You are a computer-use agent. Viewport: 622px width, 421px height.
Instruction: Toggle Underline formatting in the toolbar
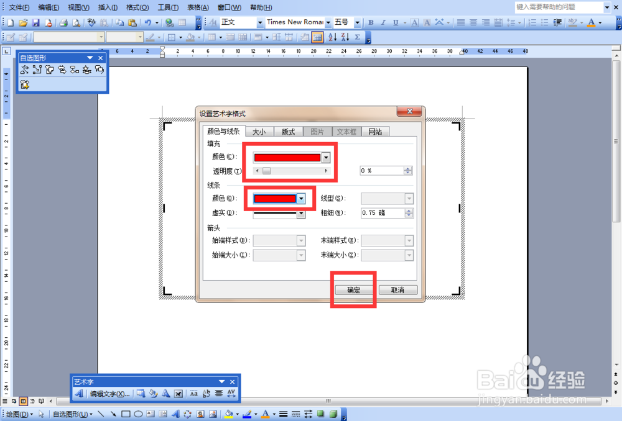(x=397, y=22)
